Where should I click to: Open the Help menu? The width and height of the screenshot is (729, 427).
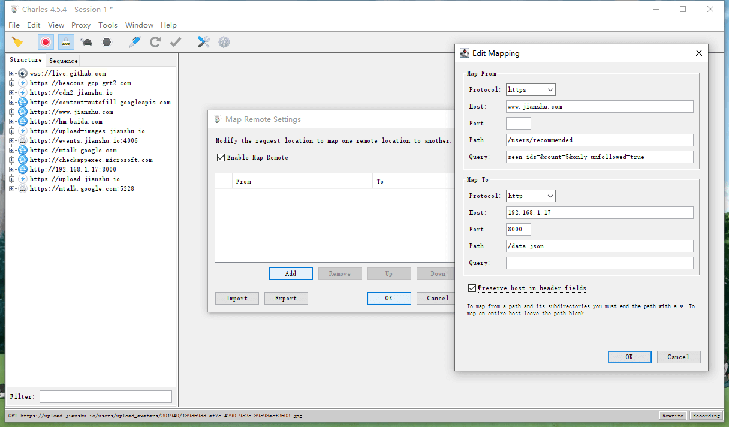point(168,25)
